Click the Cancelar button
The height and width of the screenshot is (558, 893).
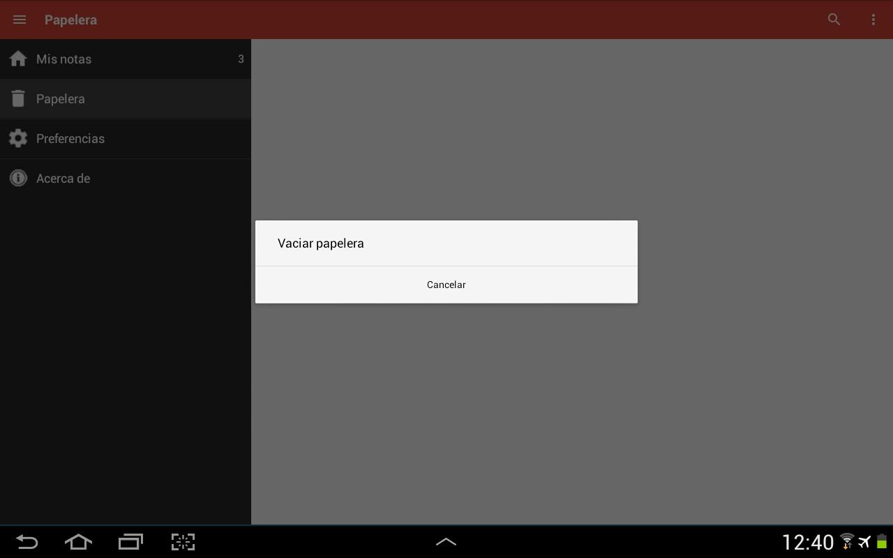[446, 285]
